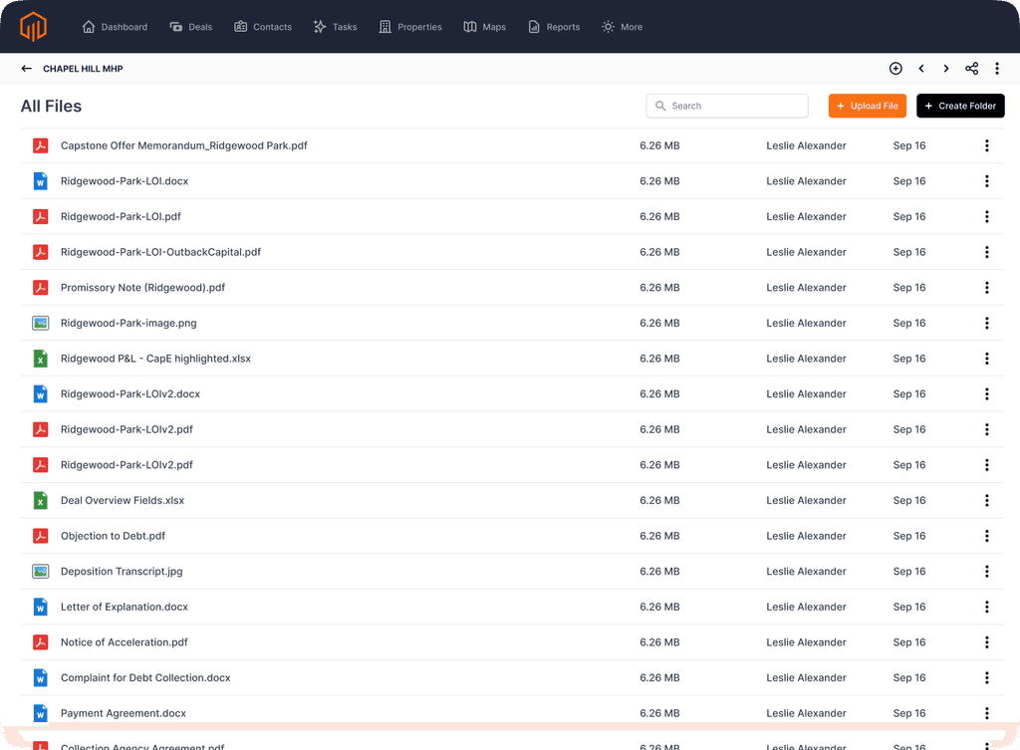Share CHAPEL HILL MHP via the share icon

(971, 68)
